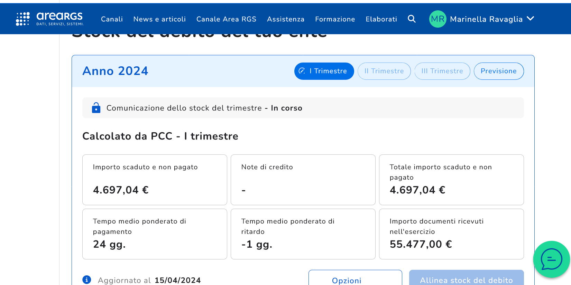
Task: Switch to the II Trimestre tab
Action: coord(384,71)
